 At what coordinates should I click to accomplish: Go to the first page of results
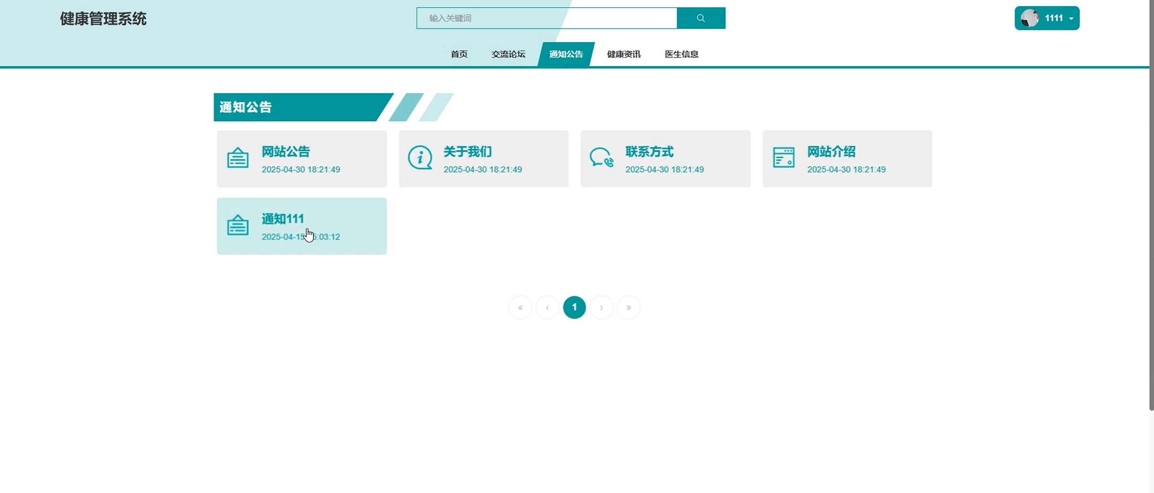[x=520, y=307]
